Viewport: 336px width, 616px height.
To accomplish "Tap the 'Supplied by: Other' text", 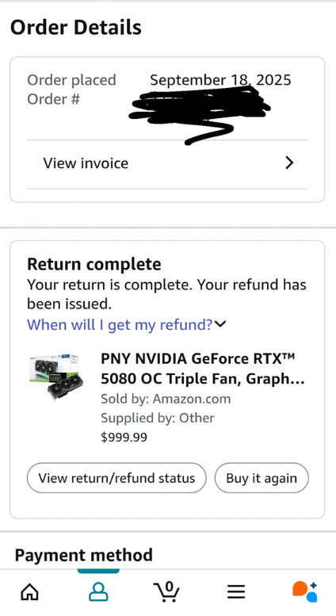I will point(158,418).
